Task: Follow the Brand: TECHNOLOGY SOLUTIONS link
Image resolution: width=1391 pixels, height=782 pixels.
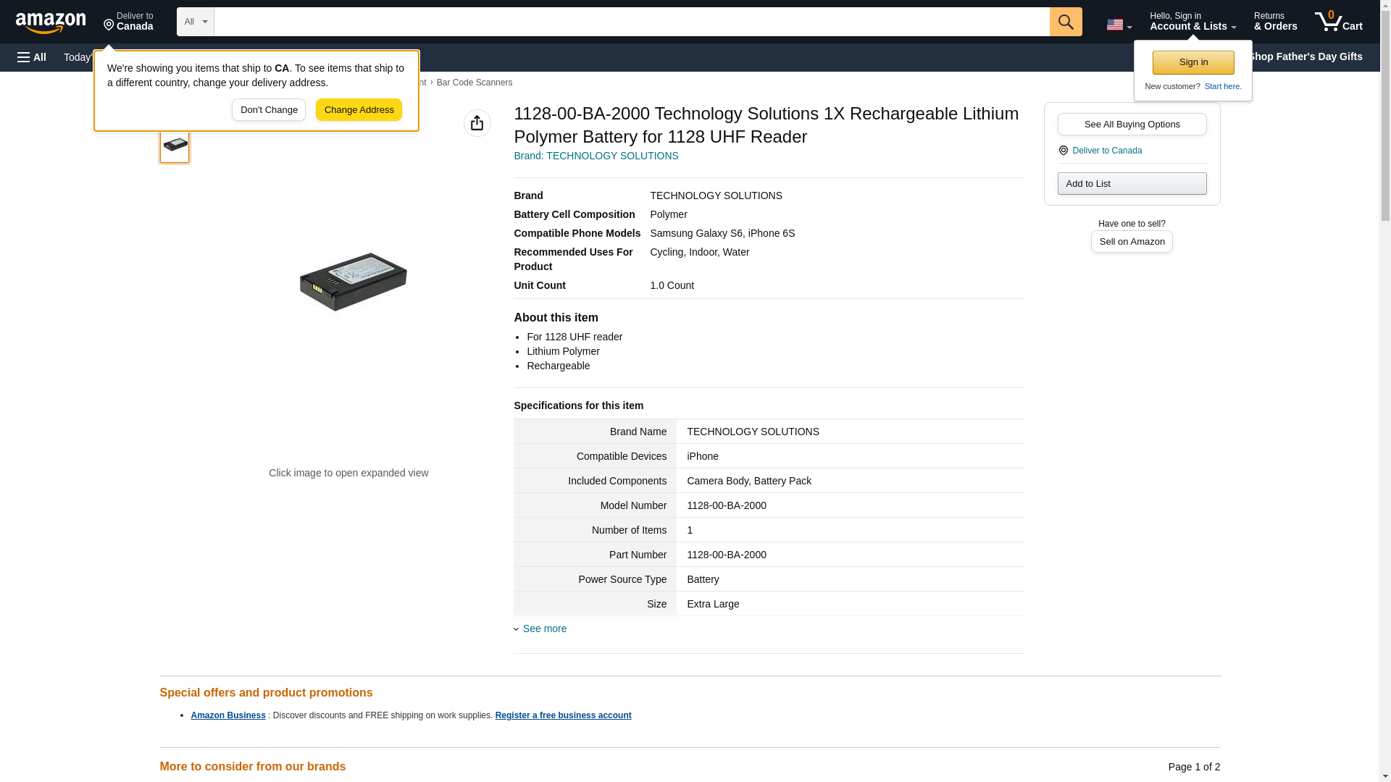Action: pyautogui.click(x=596, y=156)
